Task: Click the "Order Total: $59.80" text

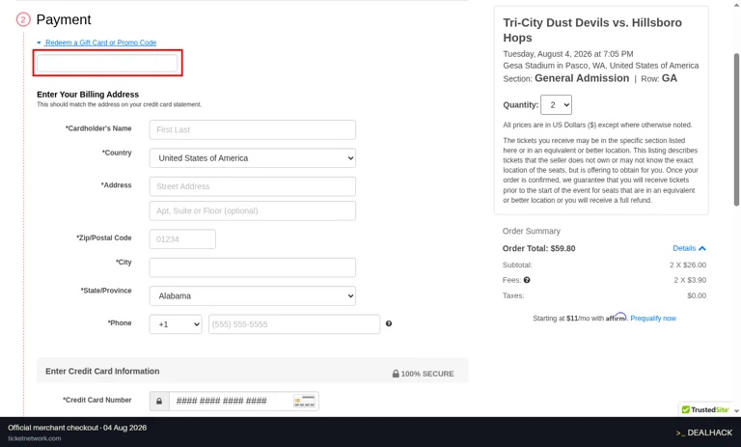Action: (538, 248)
